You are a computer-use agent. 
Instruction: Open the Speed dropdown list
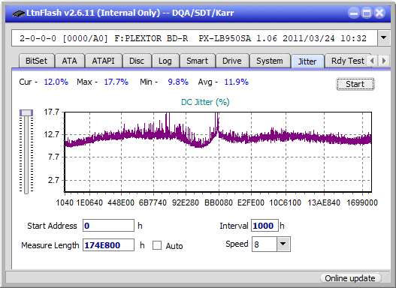point(283,244)
